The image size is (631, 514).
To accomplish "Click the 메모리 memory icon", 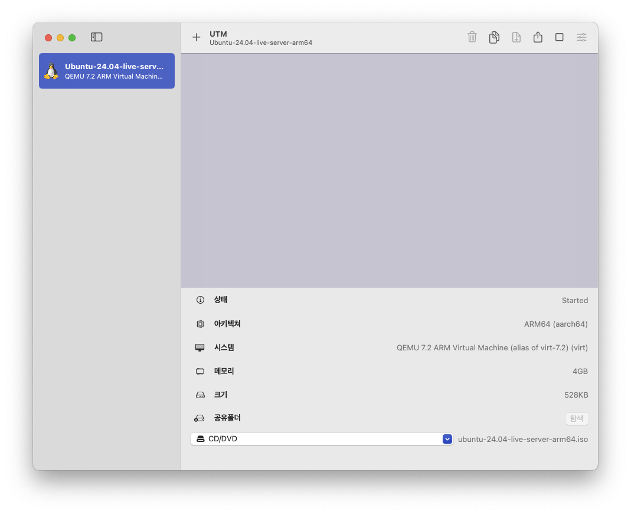I will click(200, 372).
